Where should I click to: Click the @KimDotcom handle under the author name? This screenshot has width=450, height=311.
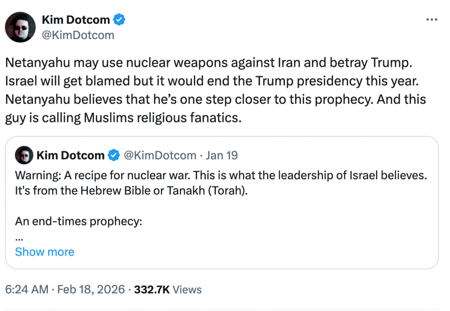pyautogui.click(x=78, y=35)
